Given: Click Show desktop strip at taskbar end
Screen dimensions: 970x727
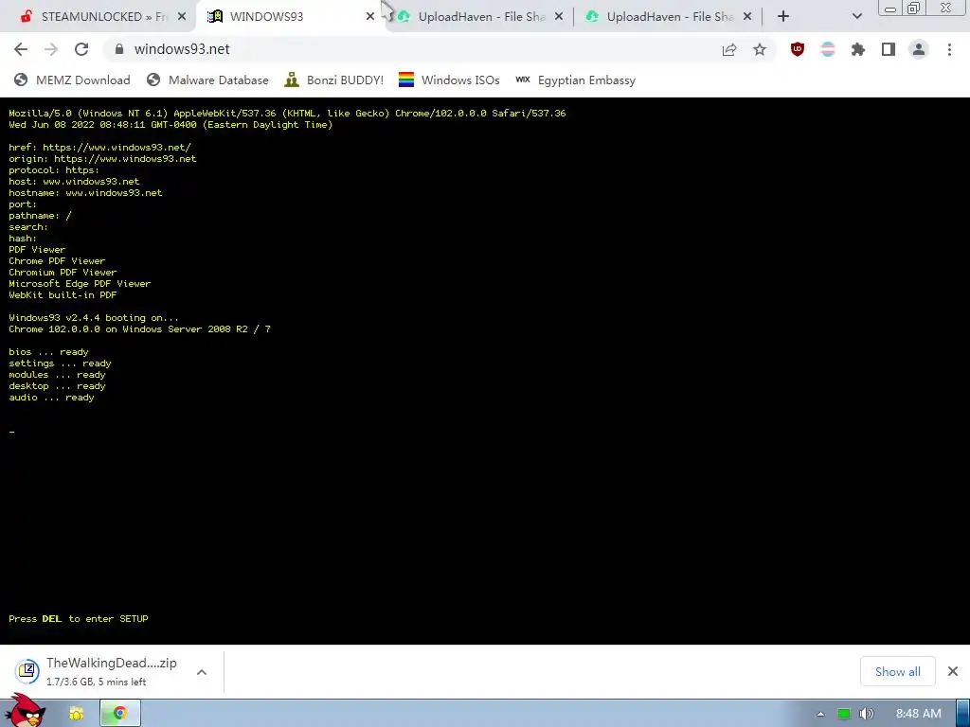Looking at the screenshot, I should tap(962, 714).
